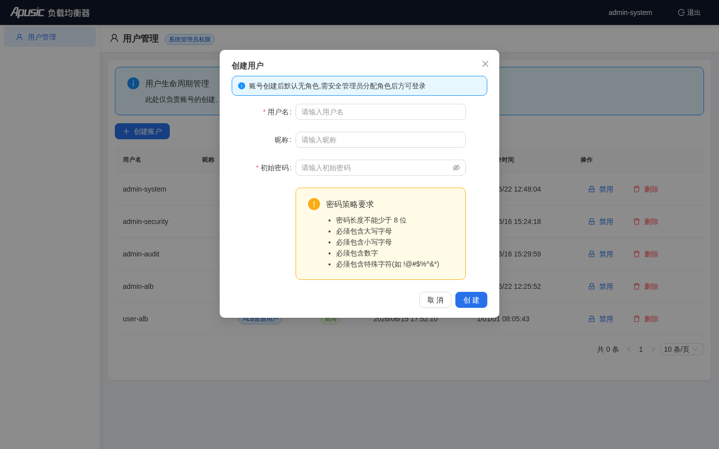Disable the admin-system account
Viewport: 719px width, 449px height.
tap(601, 189)
